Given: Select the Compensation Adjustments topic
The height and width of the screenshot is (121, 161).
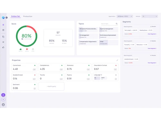Looking at the screenshot, I should (x=88, y=43).
